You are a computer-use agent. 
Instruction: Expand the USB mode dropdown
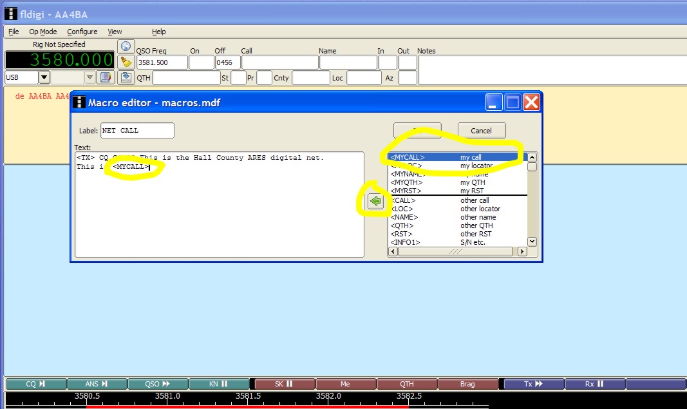(44, 77)
